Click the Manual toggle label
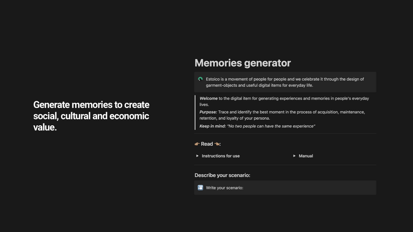The width and height of the screenshot is (413, 232). point(306,156)
